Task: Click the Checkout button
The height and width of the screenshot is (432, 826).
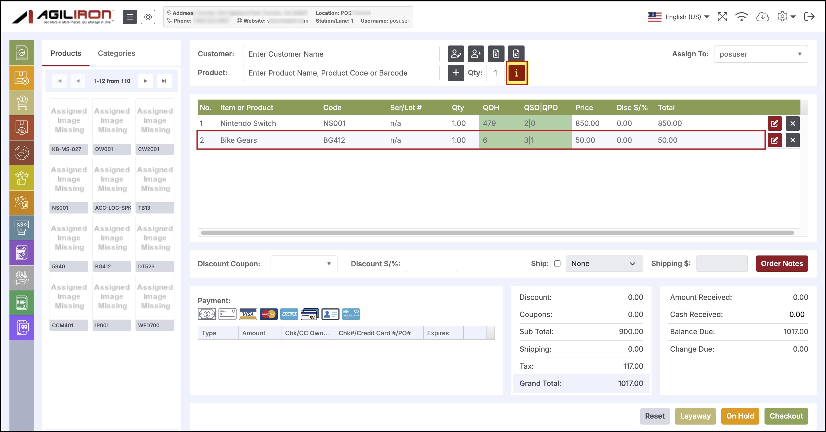Action: [786, 416]
